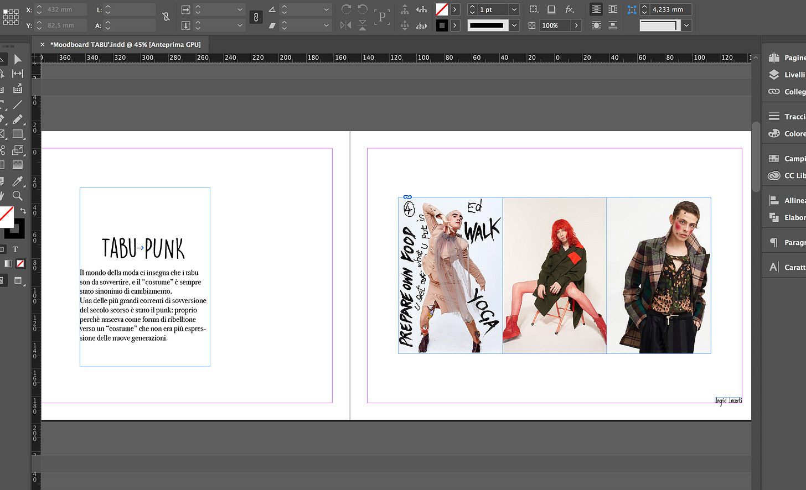Switch to Moodboard TABU'.indd document tab
This screenshot has height=490, width=806.
pos(125,45)
